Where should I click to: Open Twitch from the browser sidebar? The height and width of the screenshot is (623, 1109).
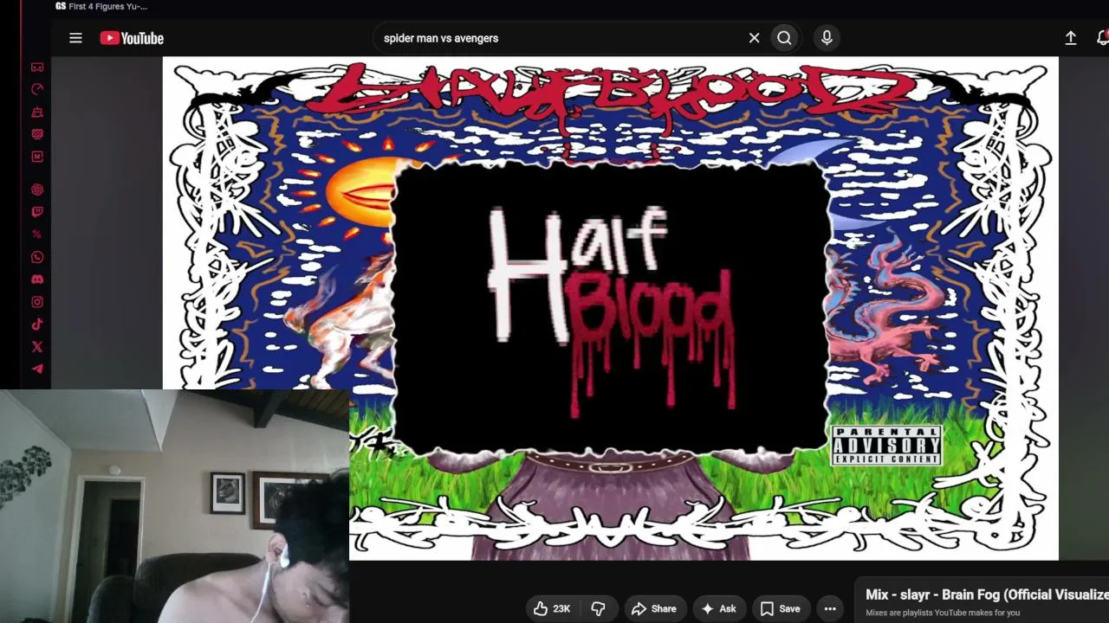(37, 212)
